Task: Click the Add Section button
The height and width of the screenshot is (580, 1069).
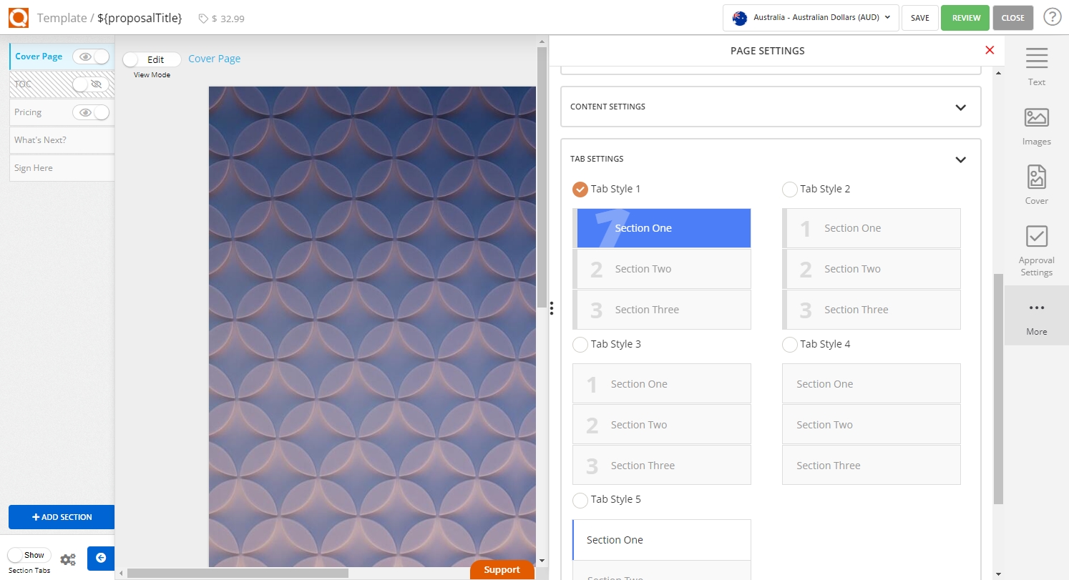Action: (x=62, y=517)
